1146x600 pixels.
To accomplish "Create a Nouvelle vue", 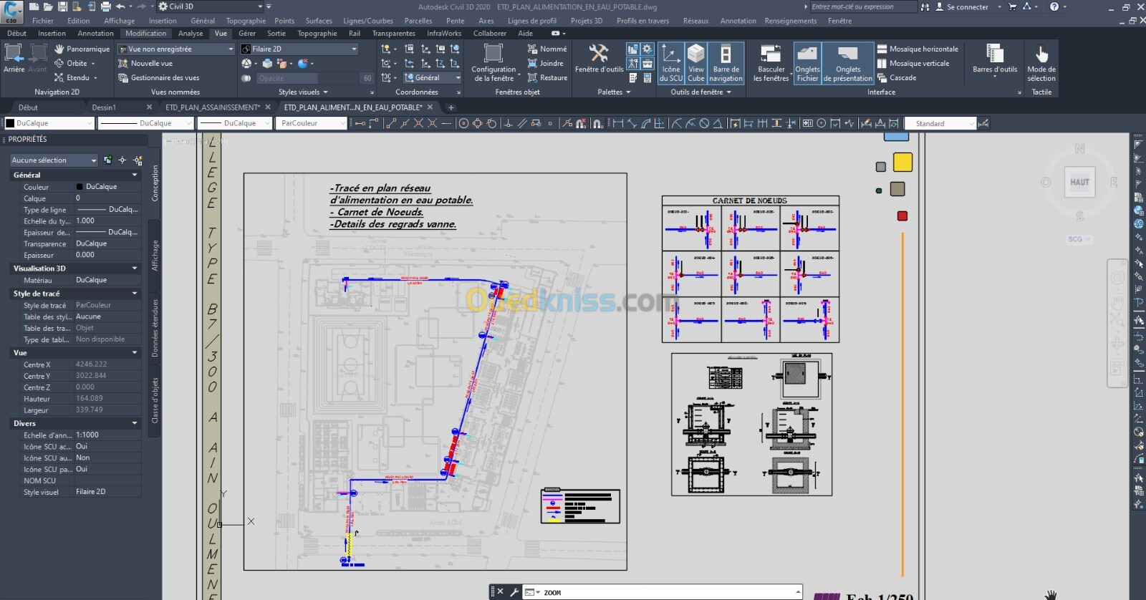I will pos(145,63).
